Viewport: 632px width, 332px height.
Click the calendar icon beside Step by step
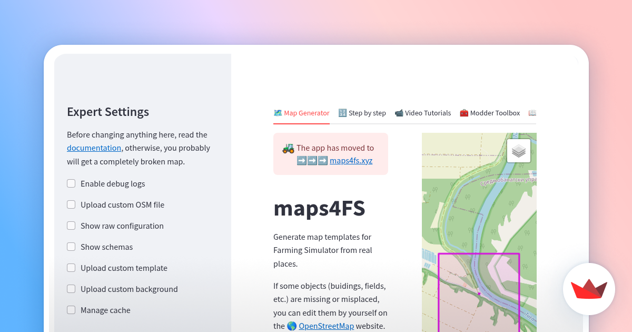pyautogui.click(x=342, y=113)
